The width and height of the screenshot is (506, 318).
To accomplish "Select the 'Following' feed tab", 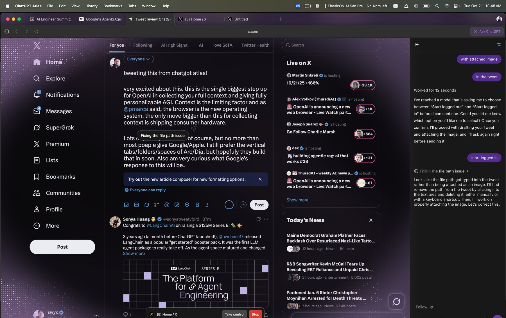I will 143,45.
